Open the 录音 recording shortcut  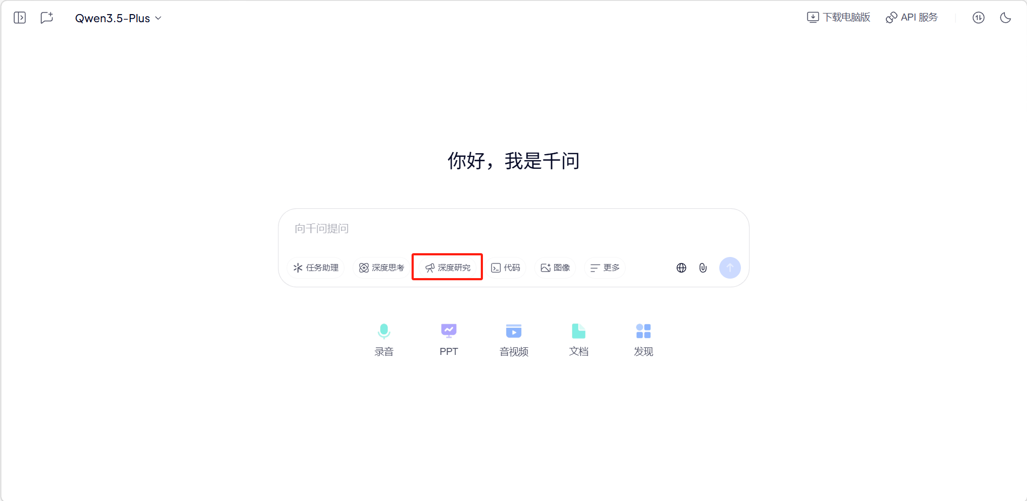384,340
